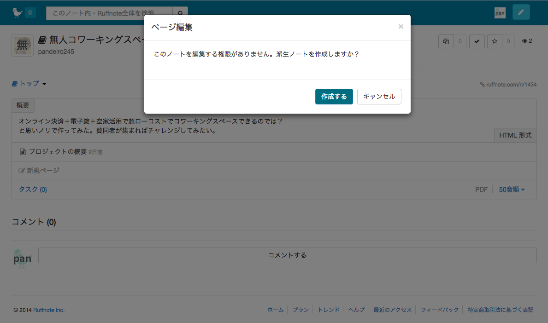The image size is (548, 323).
Task: Expand the トップ dropdown menu
Action: pos(29,84)
